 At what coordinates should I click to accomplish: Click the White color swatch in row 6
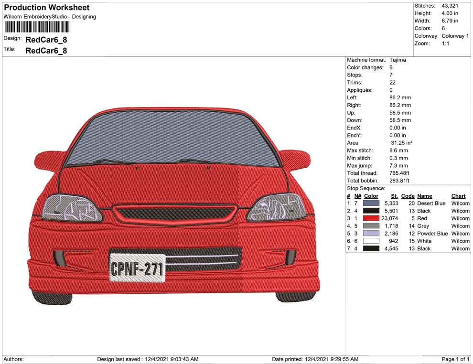tap(372, 241)
